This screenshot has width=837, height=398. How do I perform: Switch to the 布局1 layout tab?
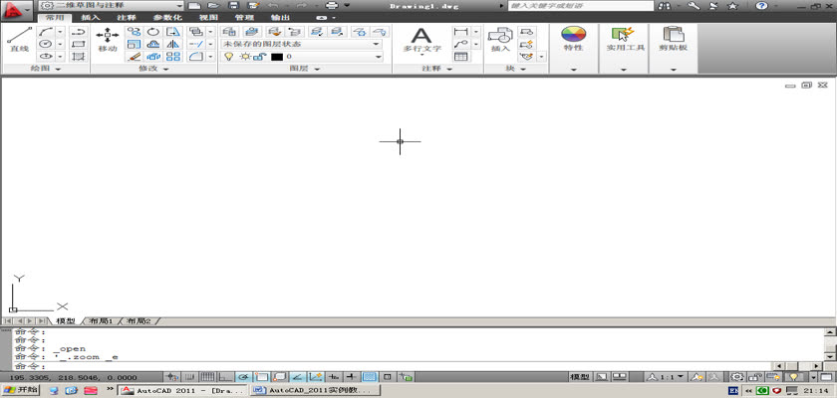tap(101, 321)
